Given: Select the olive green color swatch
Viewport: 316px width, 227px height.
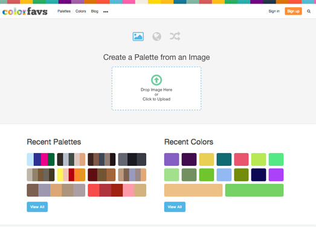Looking at the screenshot, I should pos(241,175).
